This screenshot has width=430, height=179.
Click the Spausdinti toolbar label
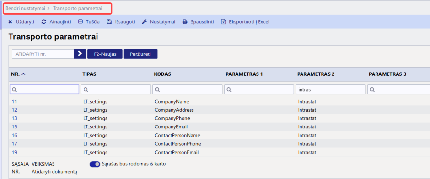point(202,22)
